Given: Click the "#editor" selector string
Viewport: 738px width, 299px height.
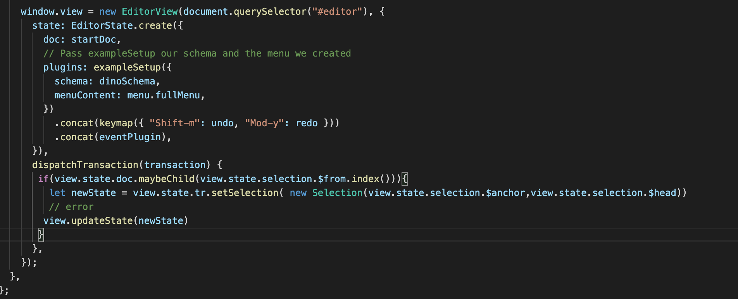Looking at the screenshot, I should (x=337, y=11).
